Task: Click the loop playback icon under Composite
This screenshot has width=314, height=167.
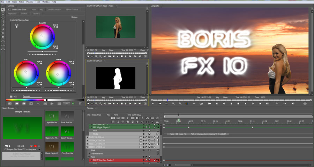Action: [x=201, y=104]
